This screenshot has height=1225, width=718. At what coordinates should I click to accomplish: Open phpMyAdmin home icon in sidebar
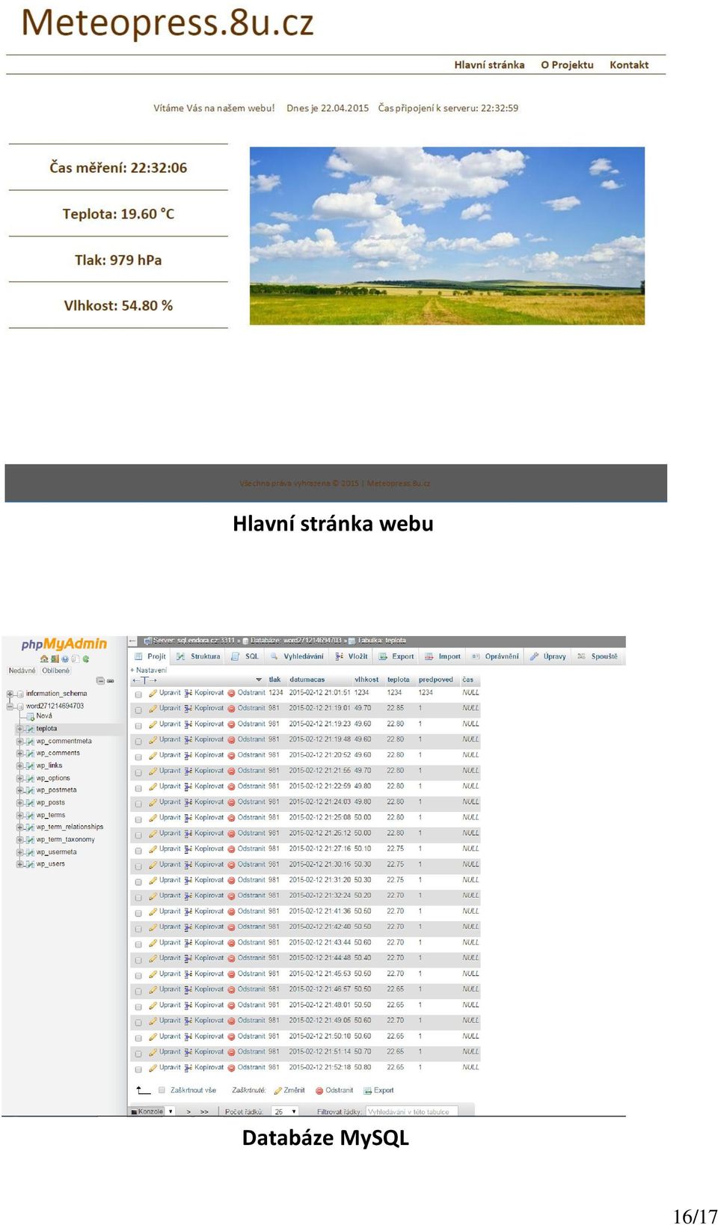click(45, 659)
